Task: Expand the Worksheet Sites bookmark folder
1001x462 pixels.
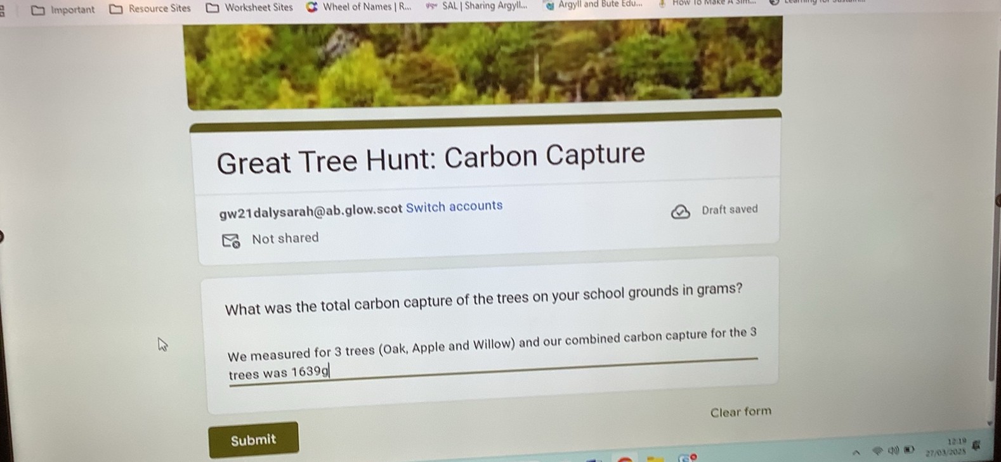Action: (x=250, y=8)
